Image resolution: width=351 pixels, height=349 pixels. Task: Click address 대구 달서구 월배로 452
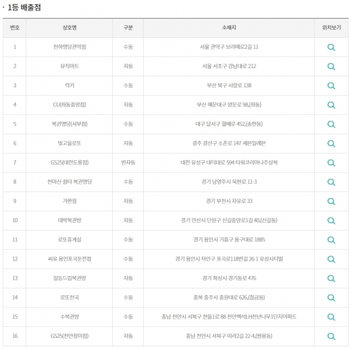pyautogui.click(x=220, y=124)
